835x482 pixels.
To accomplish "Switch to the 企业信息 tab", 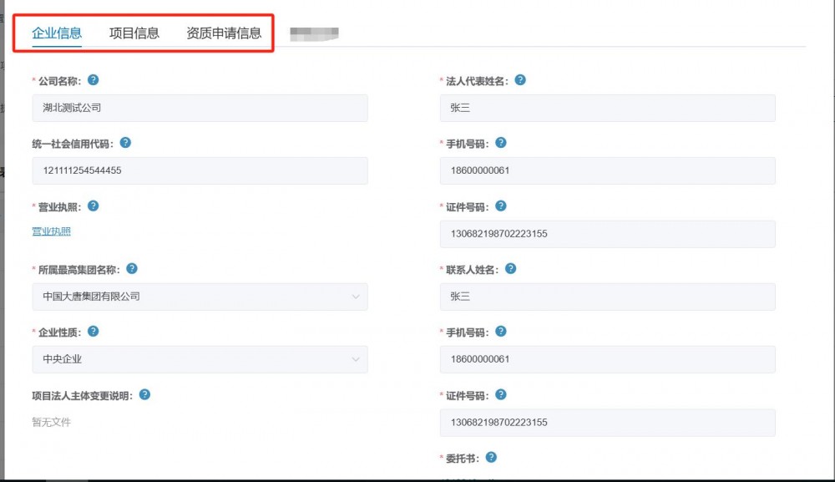I will coord(57,33).
